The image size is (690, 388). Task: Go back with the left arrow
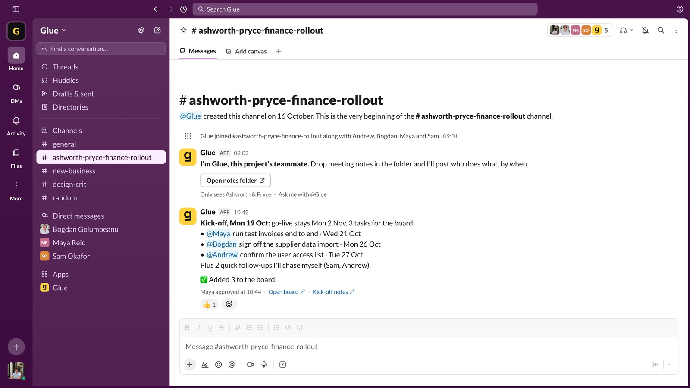(x=157, y=9)
